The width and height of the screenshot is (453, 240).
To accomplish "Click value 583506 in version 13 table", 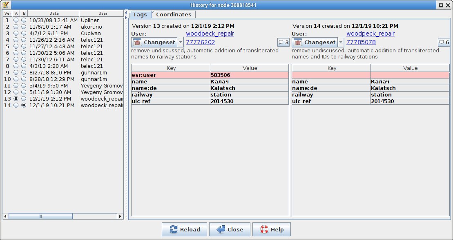I will coord(249,75).
